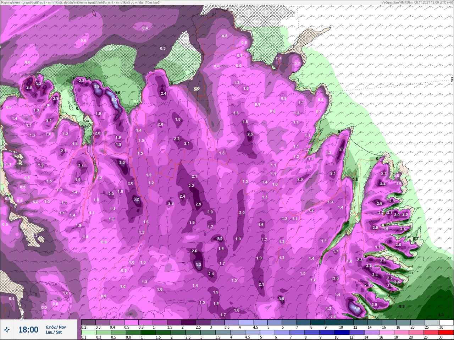Click the 3.9 precipitation value on the map
This screenshot has height=340, width=454.
(x=96, y=86)
